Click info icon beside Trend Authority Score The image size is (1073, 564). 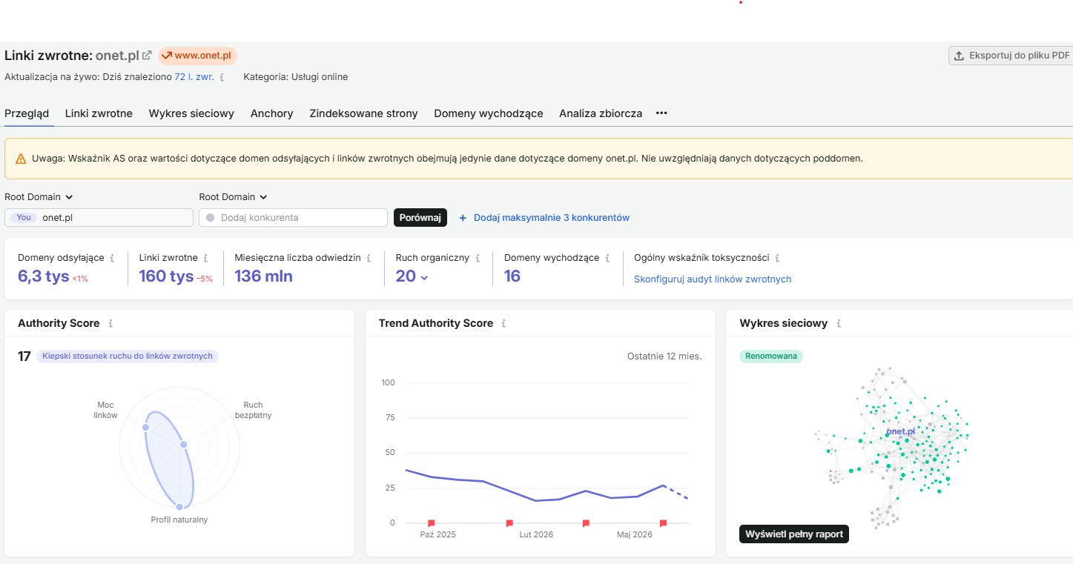pyautogui.click(x=504, y=323)
